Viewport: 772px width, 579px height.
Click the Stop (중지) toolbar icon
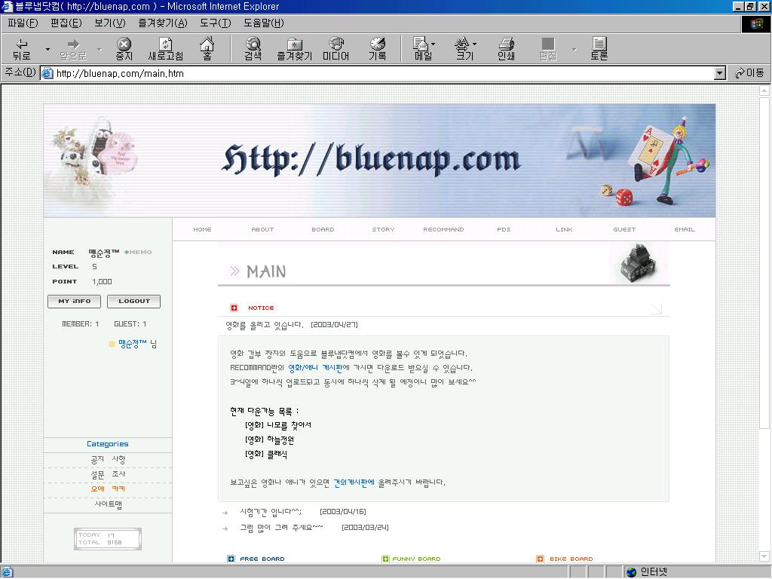124,49
